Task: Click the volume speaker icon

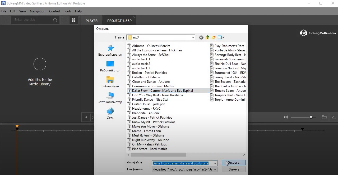Action: pyautogui.click(x=286, y=117)
